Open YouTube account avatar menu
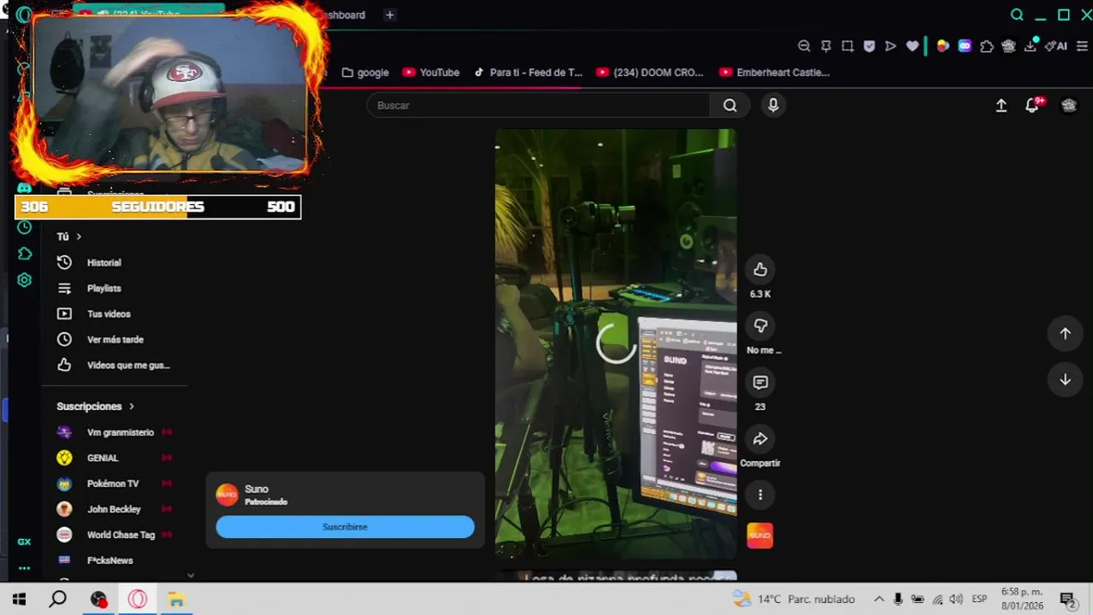The image size is (1093, 615). [x=1069, y=105]
